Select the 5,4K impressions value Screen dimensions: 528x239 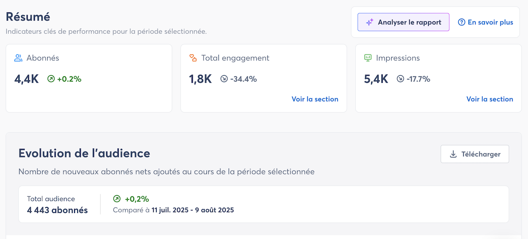tap(376, 79)
